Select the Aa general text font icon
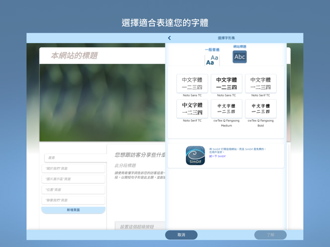330x247 pixels. [x=212, y=60]
